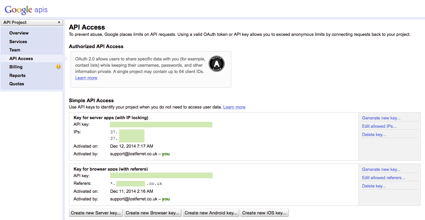This screenshot has height=220, width=425.
Task: Click Edit allowed IPs link
Action: point(379,126)
